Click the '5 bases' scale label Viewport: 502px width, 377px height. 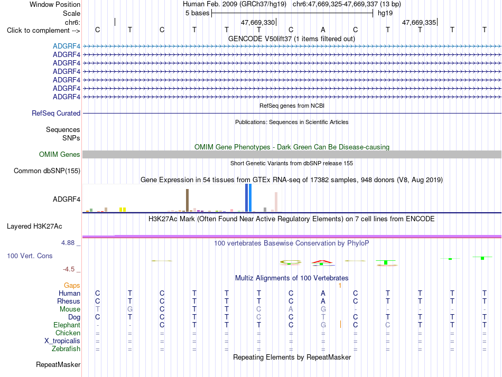[x=197, y=13]
